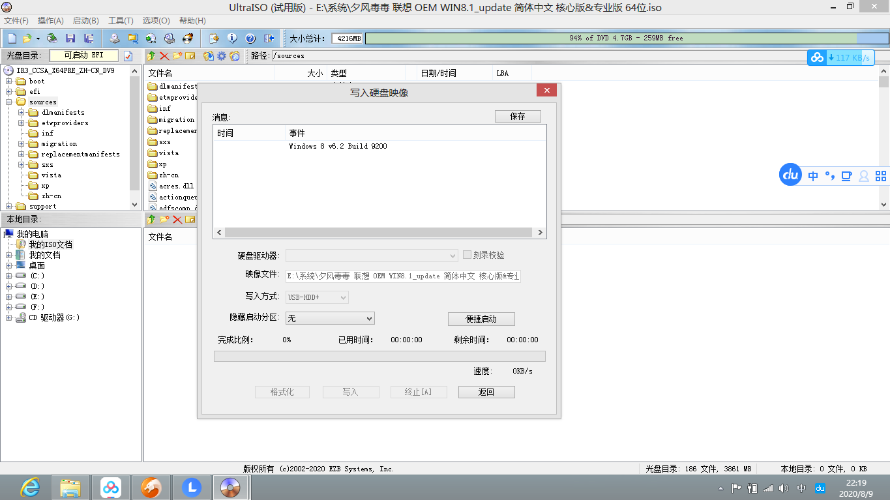The width and height of the screenshot is (890, 500).
Task: Expand the efi folder in tree
Action: pyautogui.click(x=9, y=91)
